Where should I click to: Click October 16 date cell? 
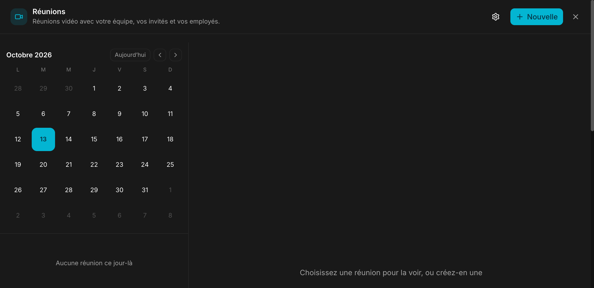point(120,139)
